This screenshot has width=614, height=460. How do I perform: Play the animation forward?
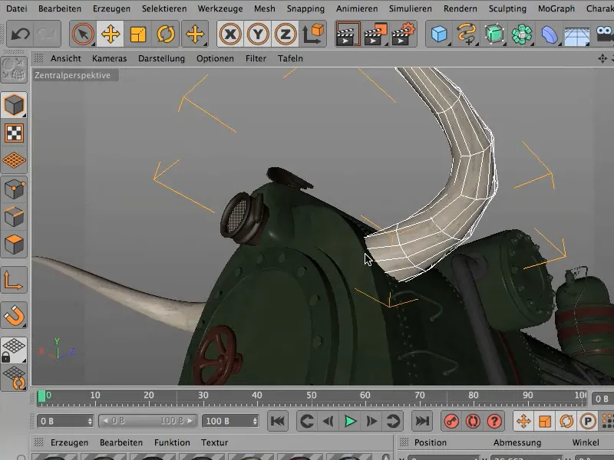pos(350,421)
